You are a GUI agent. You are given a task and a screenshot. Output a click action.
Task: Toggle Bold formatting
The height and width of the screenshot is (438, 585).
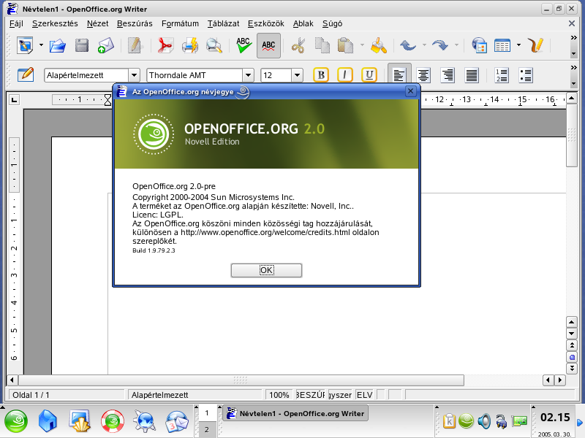(321, 75)
